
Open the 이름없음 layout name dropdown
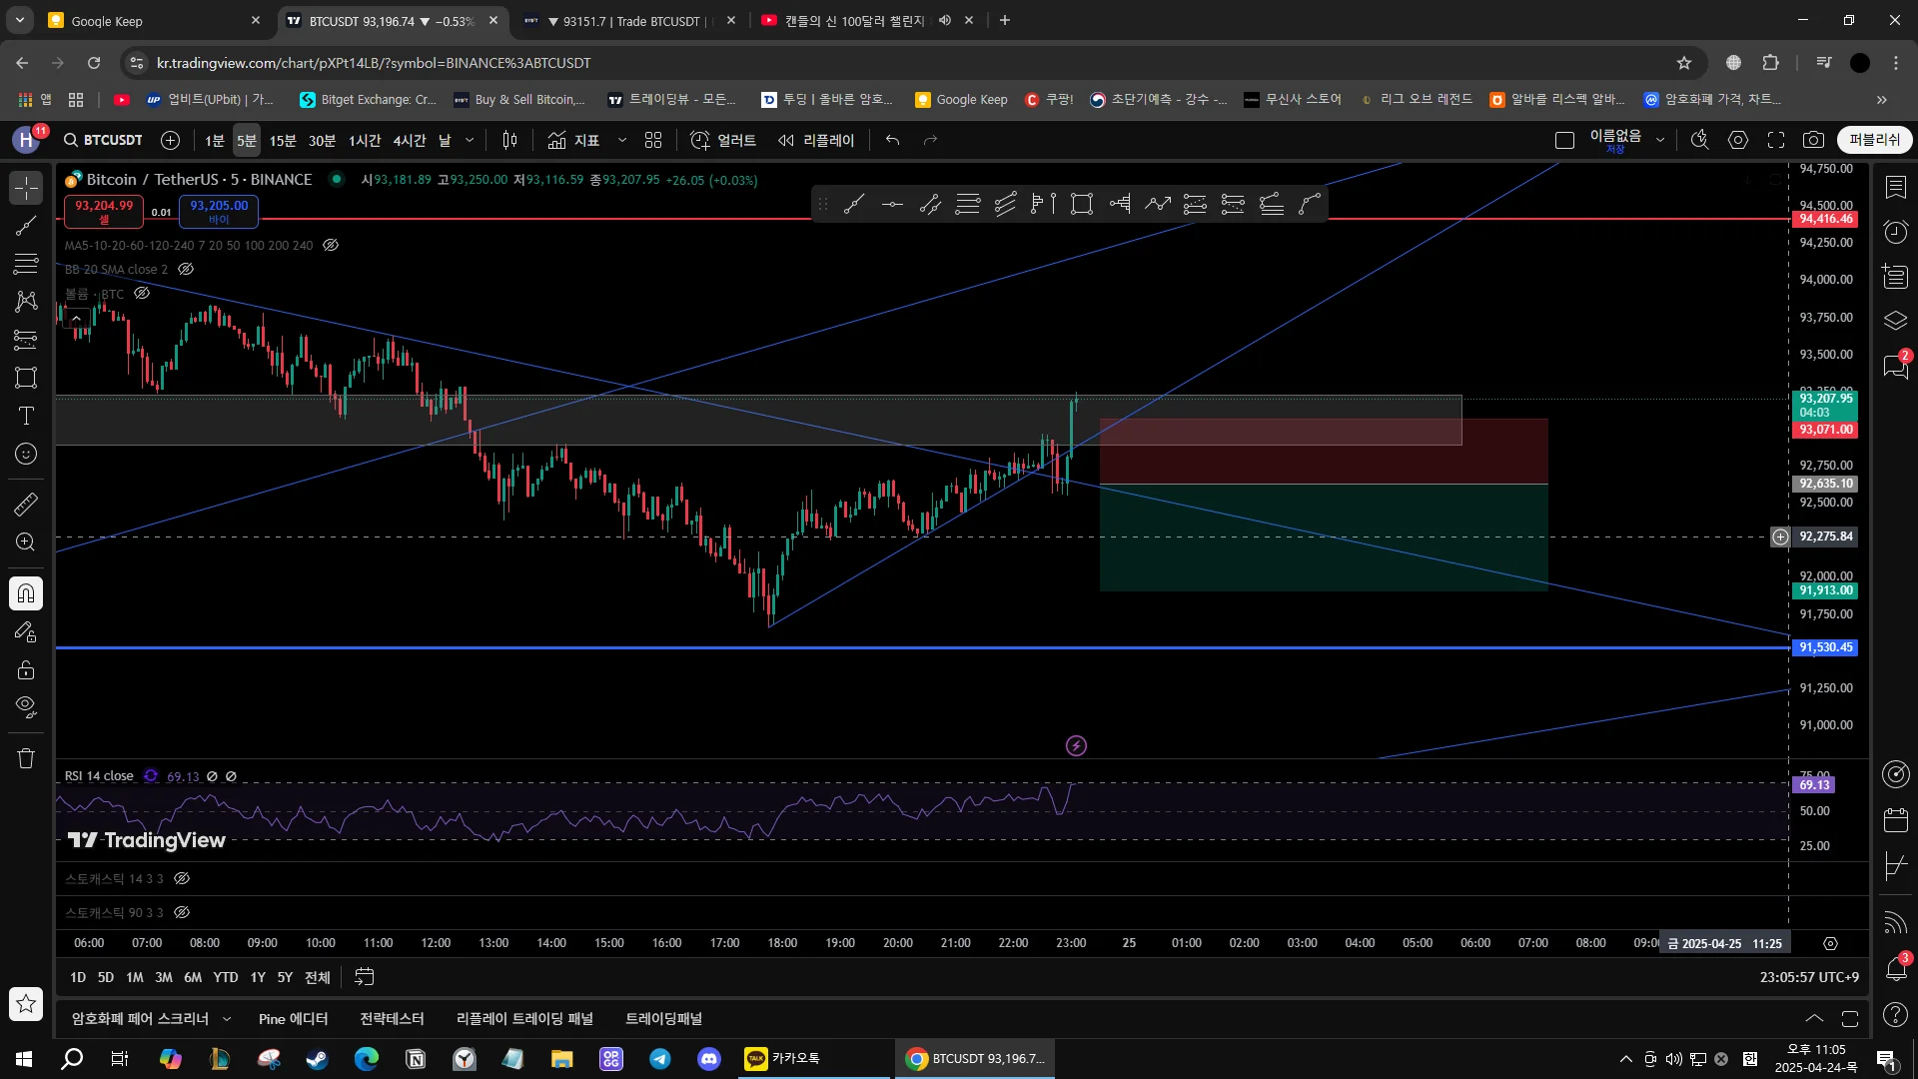click(1660, 141)
